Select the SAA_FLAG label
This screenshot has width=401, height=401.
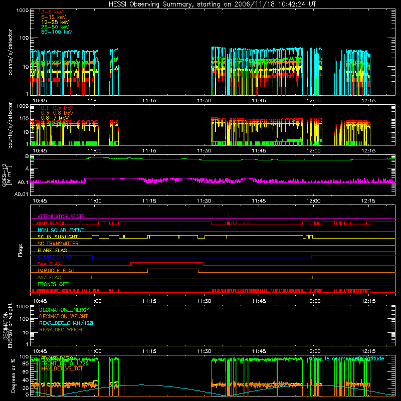[49, 264]
